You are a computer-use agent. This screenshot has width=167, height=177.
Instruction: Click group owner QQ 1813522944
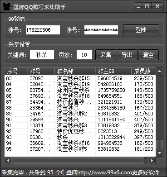111,137
